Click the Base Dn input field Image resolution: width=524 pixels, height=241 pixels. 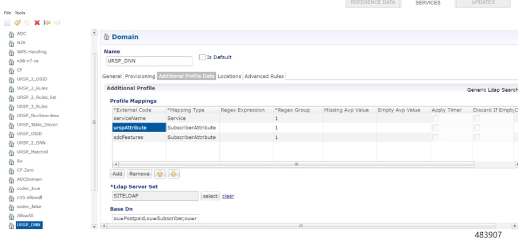point(155,219)
